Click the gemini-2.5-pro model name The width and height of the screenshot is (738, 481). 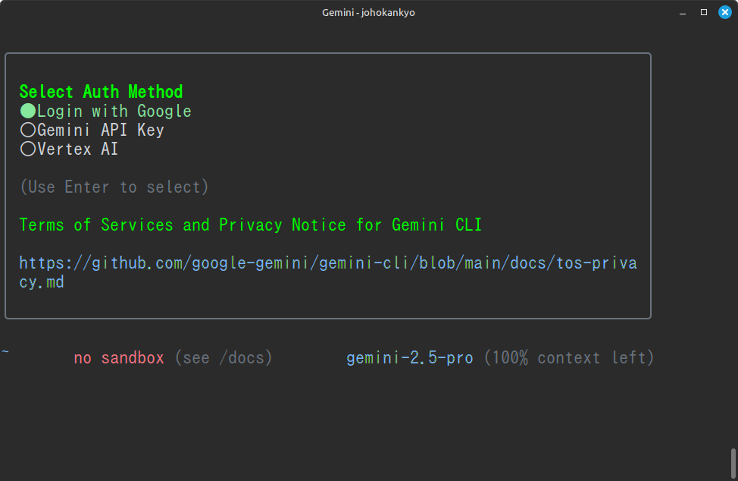point(409,358)
